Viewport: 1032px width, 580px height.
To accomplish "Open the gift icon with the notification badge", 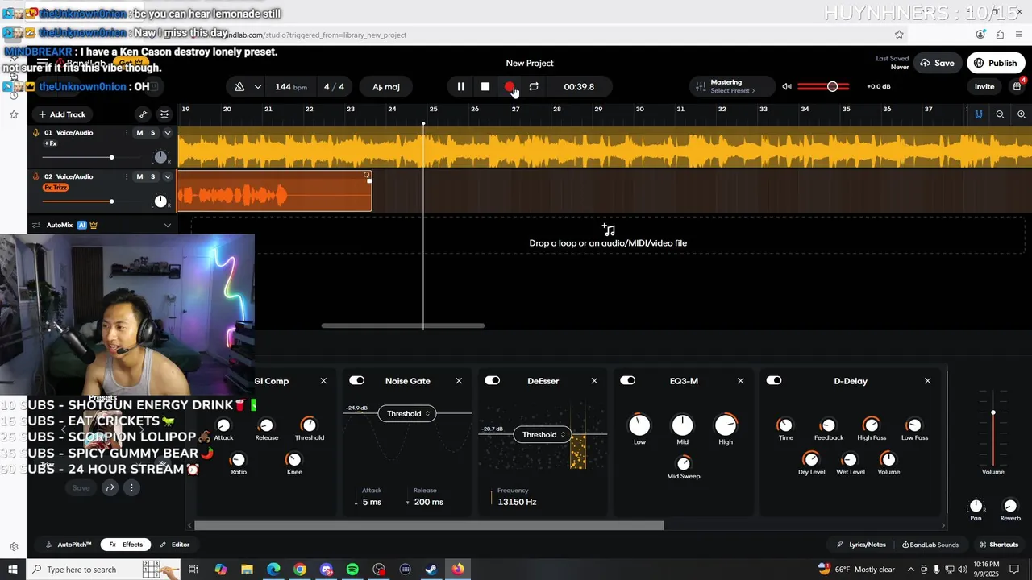I will [1017, 86].
